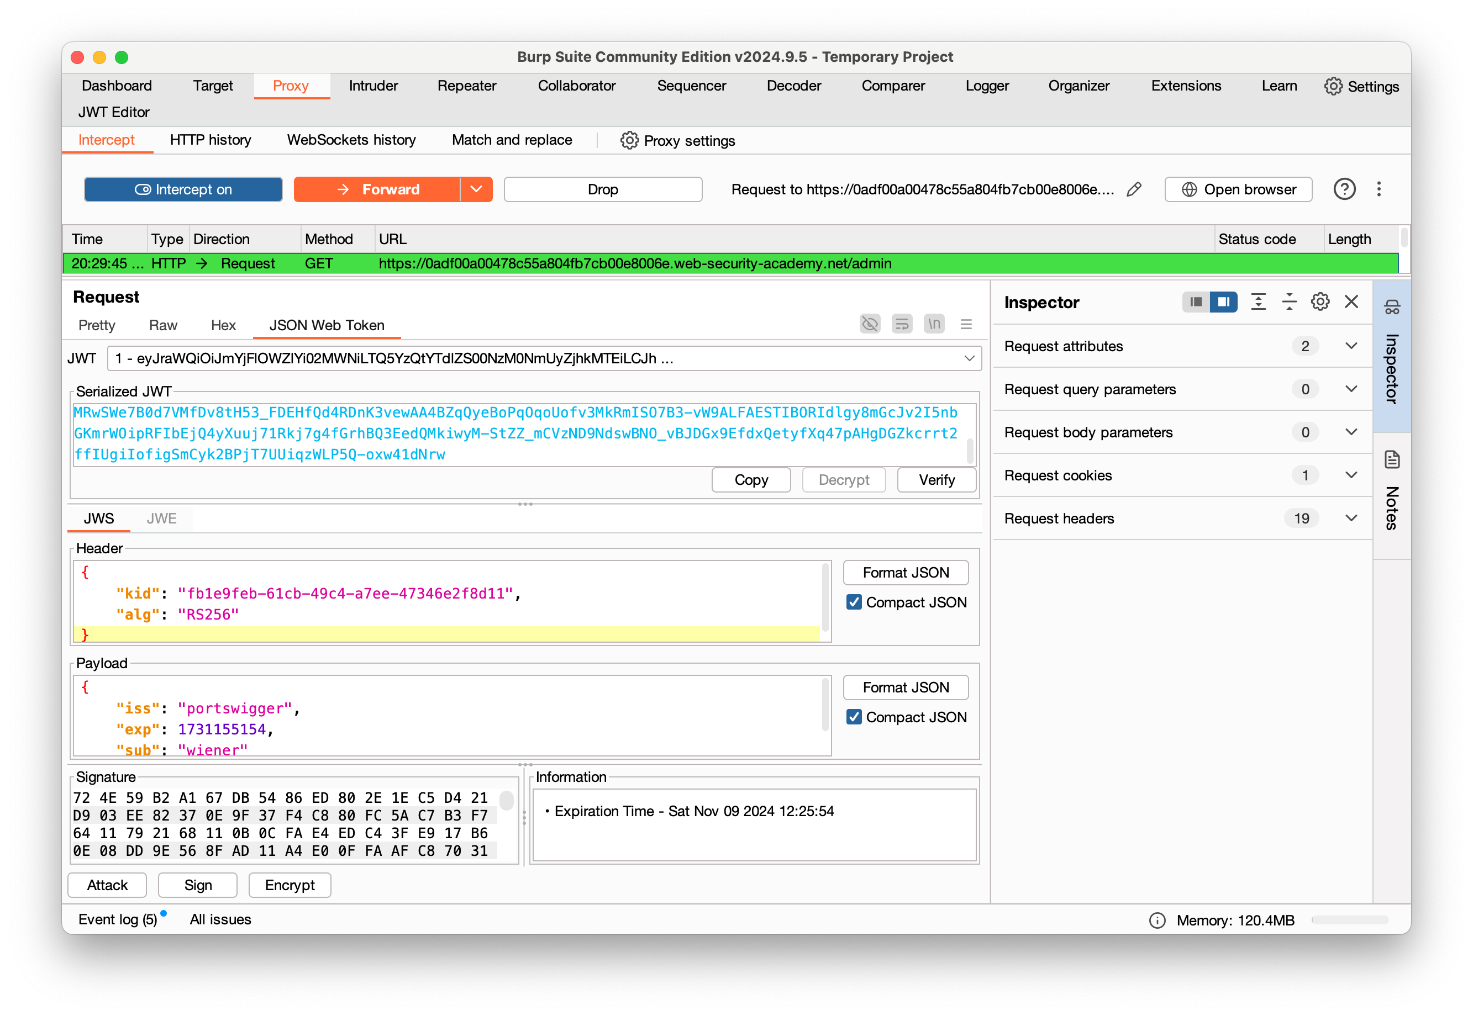The width and height of the screenshot is (1473, 1016).
Task: Uncheck Compact JSON for Header
Action: coord(854,602)
